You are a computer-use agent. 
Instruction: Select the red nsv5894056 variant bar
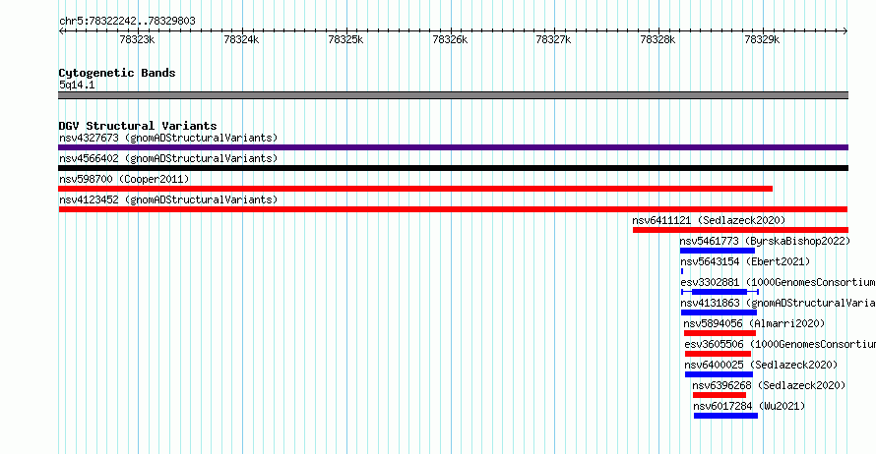(x=720, y=333)
